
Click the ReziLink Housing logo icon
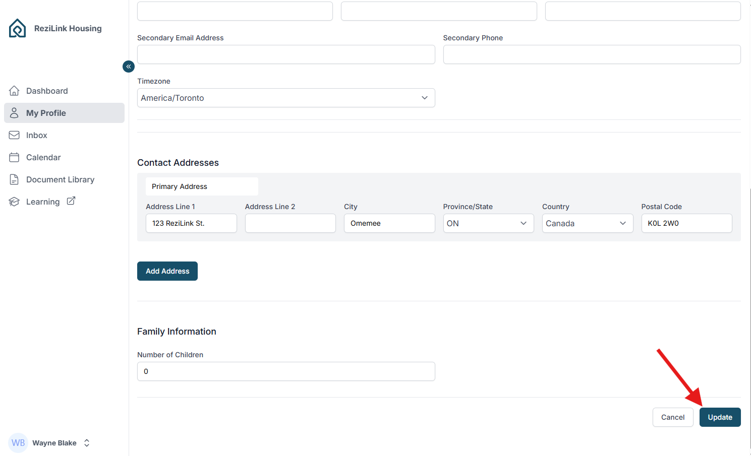tap(18, 28)
